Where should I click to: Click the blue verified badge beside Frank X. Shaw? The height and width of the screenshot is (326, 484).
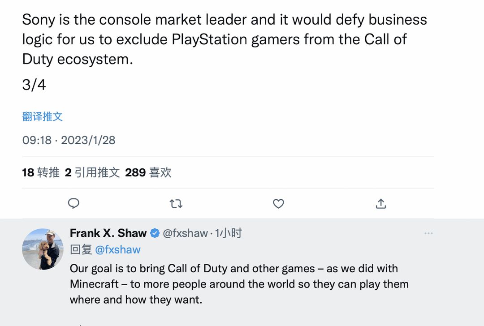pyautogui.click(x=155, y=233)
